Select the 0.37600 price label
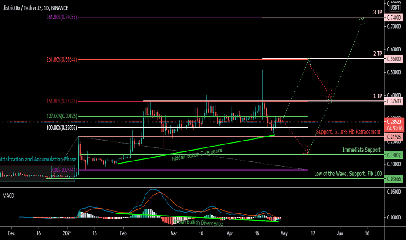The height and width of the screenshot is (240, 406). coord(394,101)
